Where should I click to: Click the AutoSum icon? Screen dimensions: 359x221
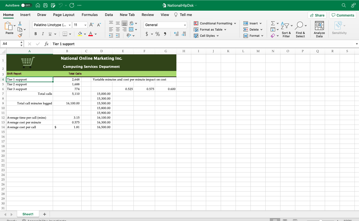coord(272,23)
